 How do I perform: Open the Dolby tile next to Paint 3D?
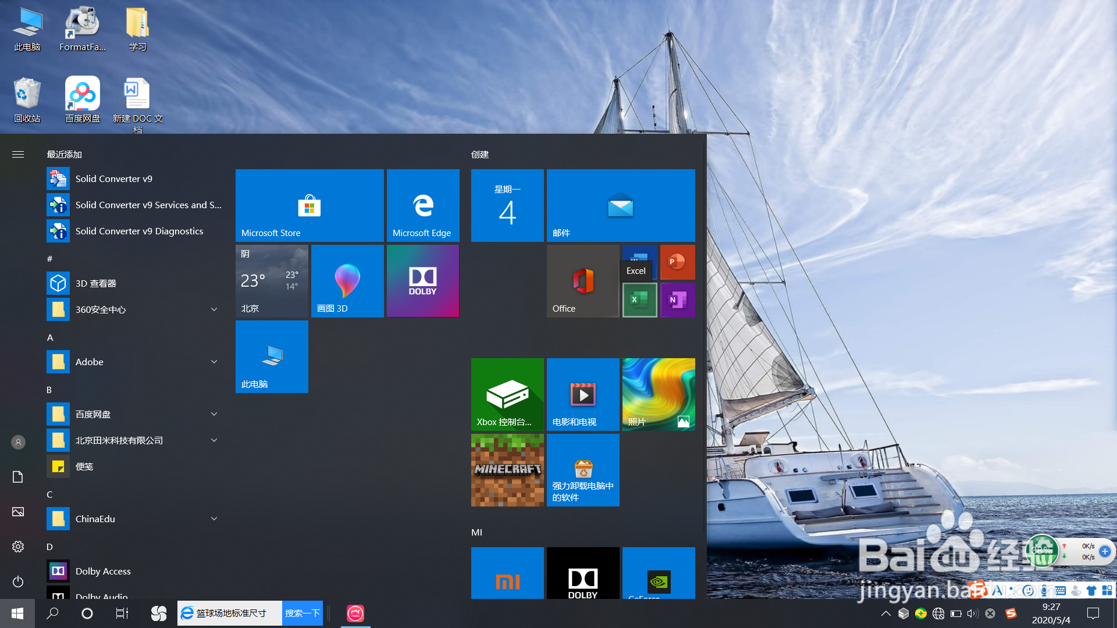coord(423,281)
